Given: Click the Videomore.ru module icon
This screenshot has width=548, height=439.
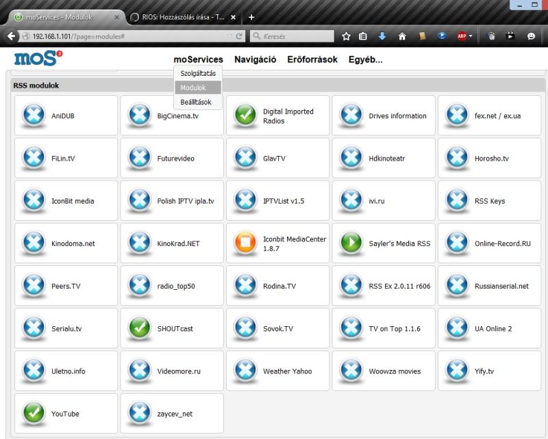Looking at the screenshot, I should click(140, 369).
